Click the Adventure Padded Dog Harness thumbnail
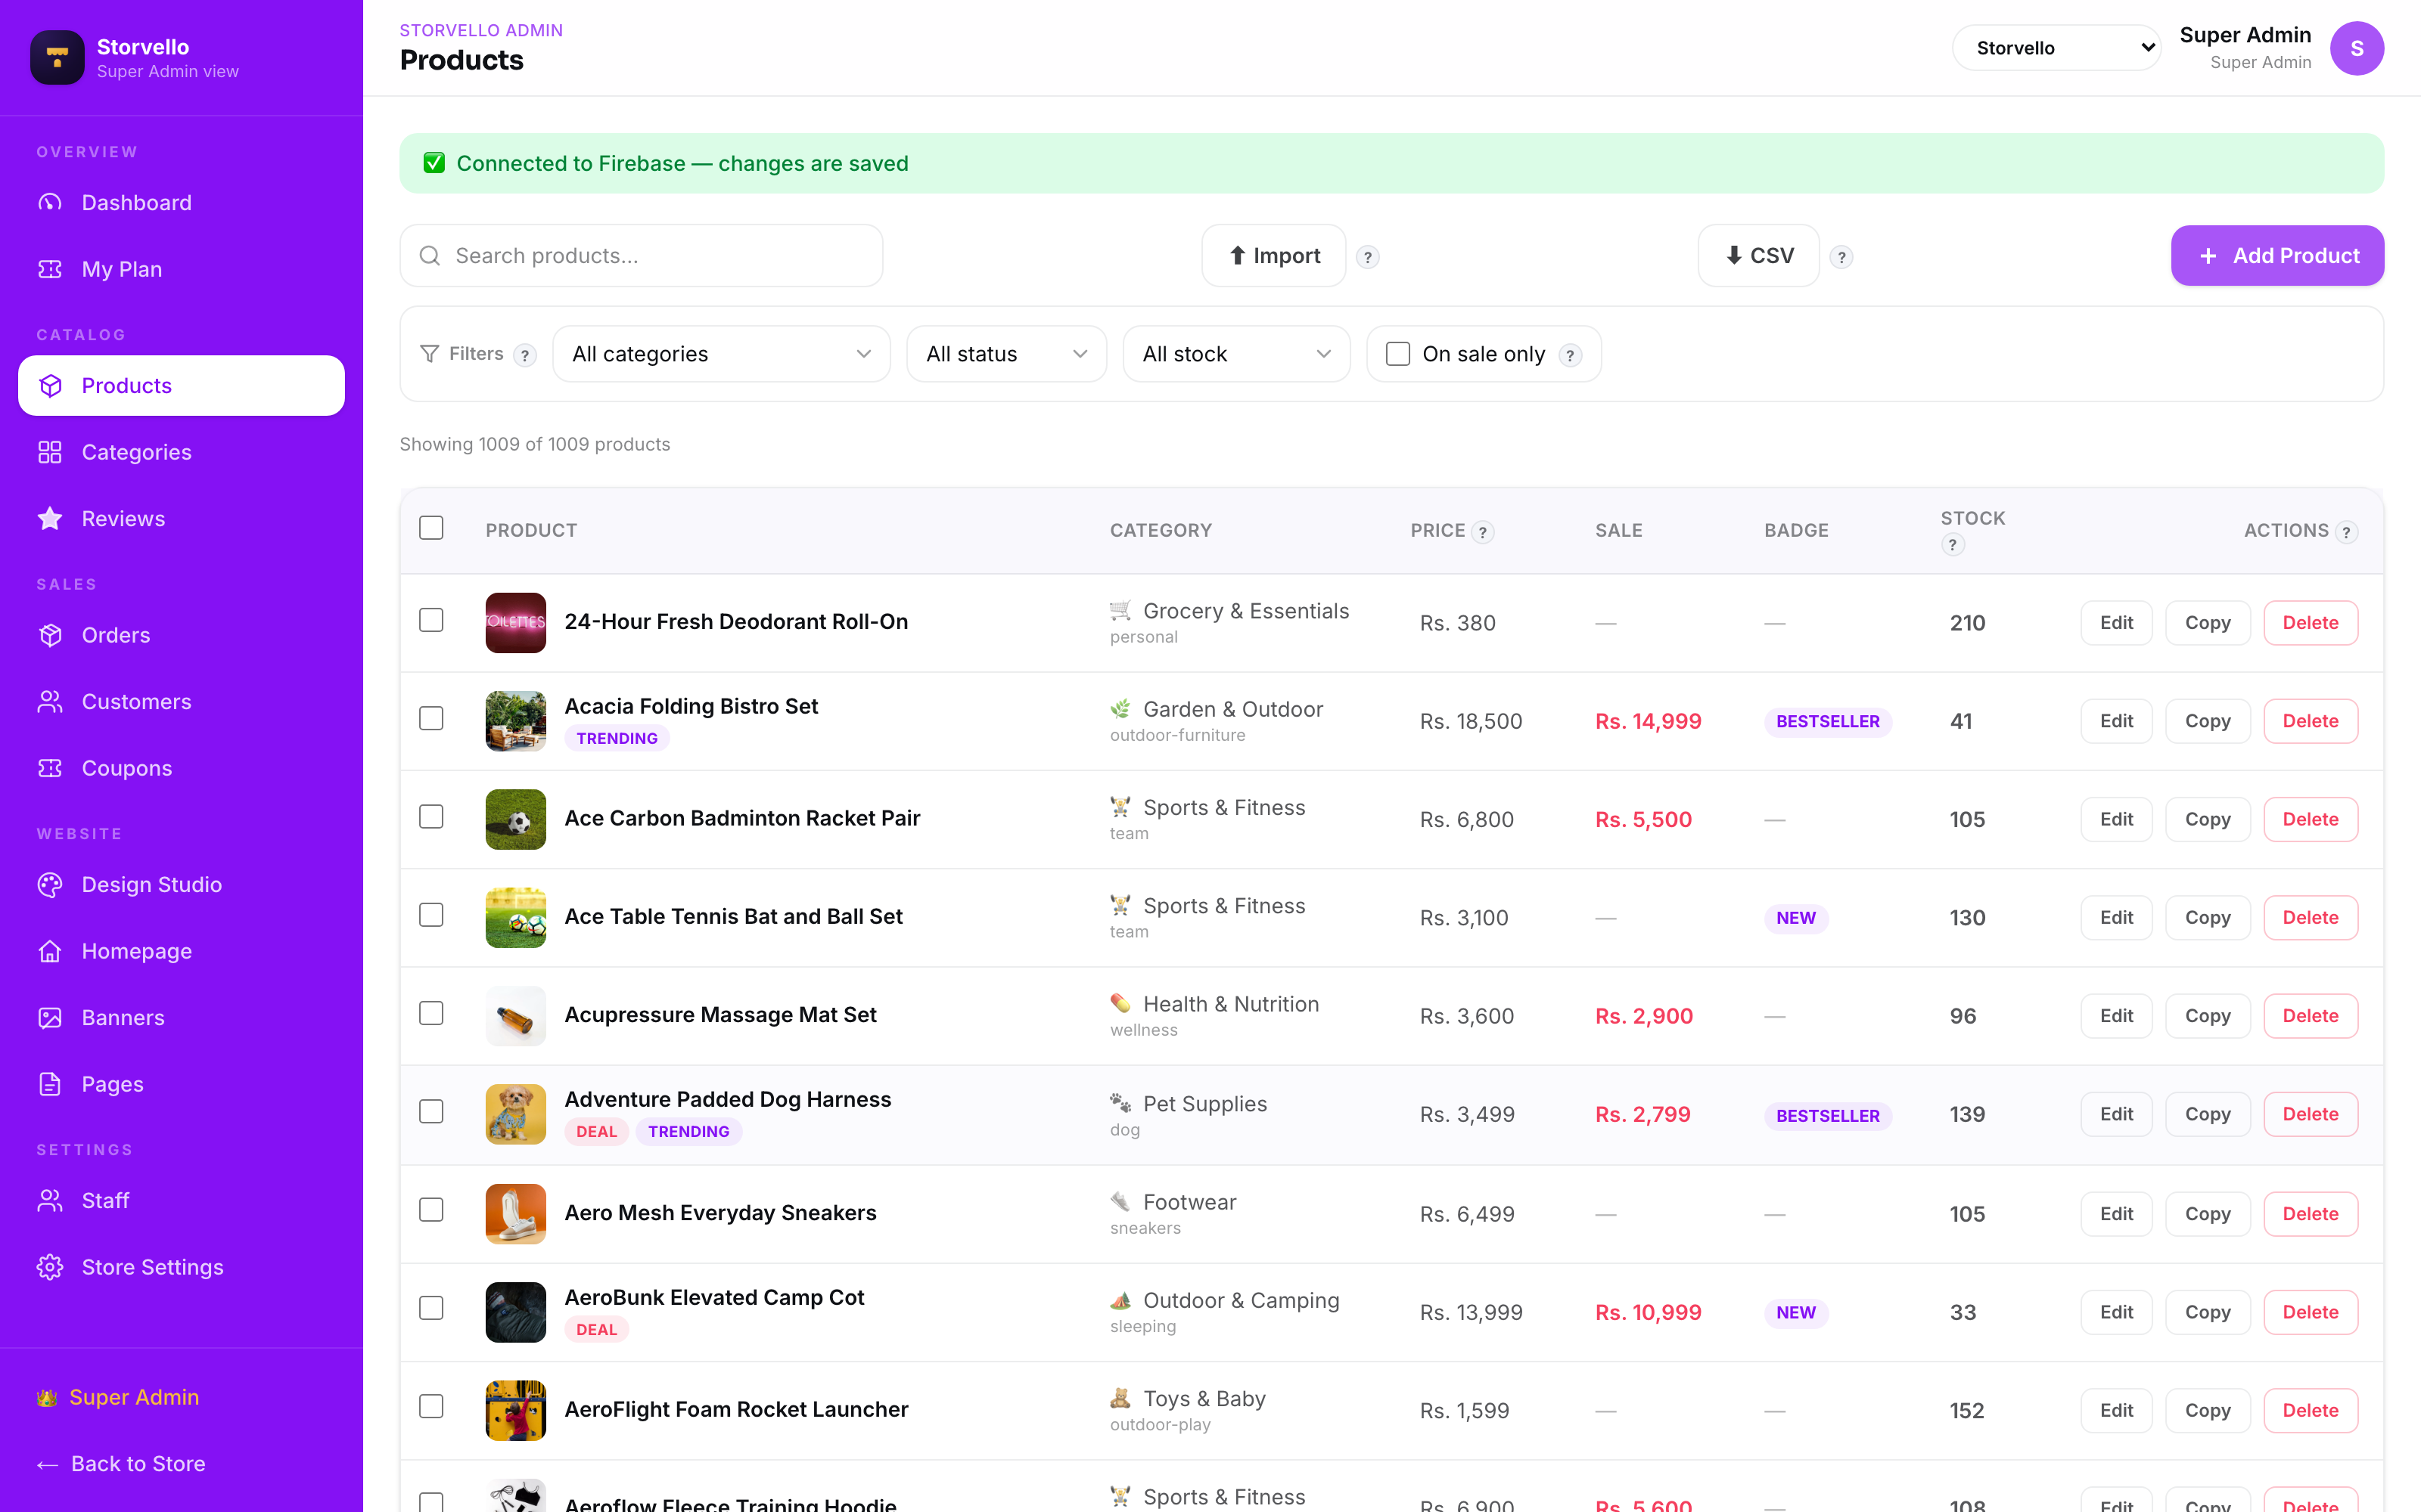 516,1114
